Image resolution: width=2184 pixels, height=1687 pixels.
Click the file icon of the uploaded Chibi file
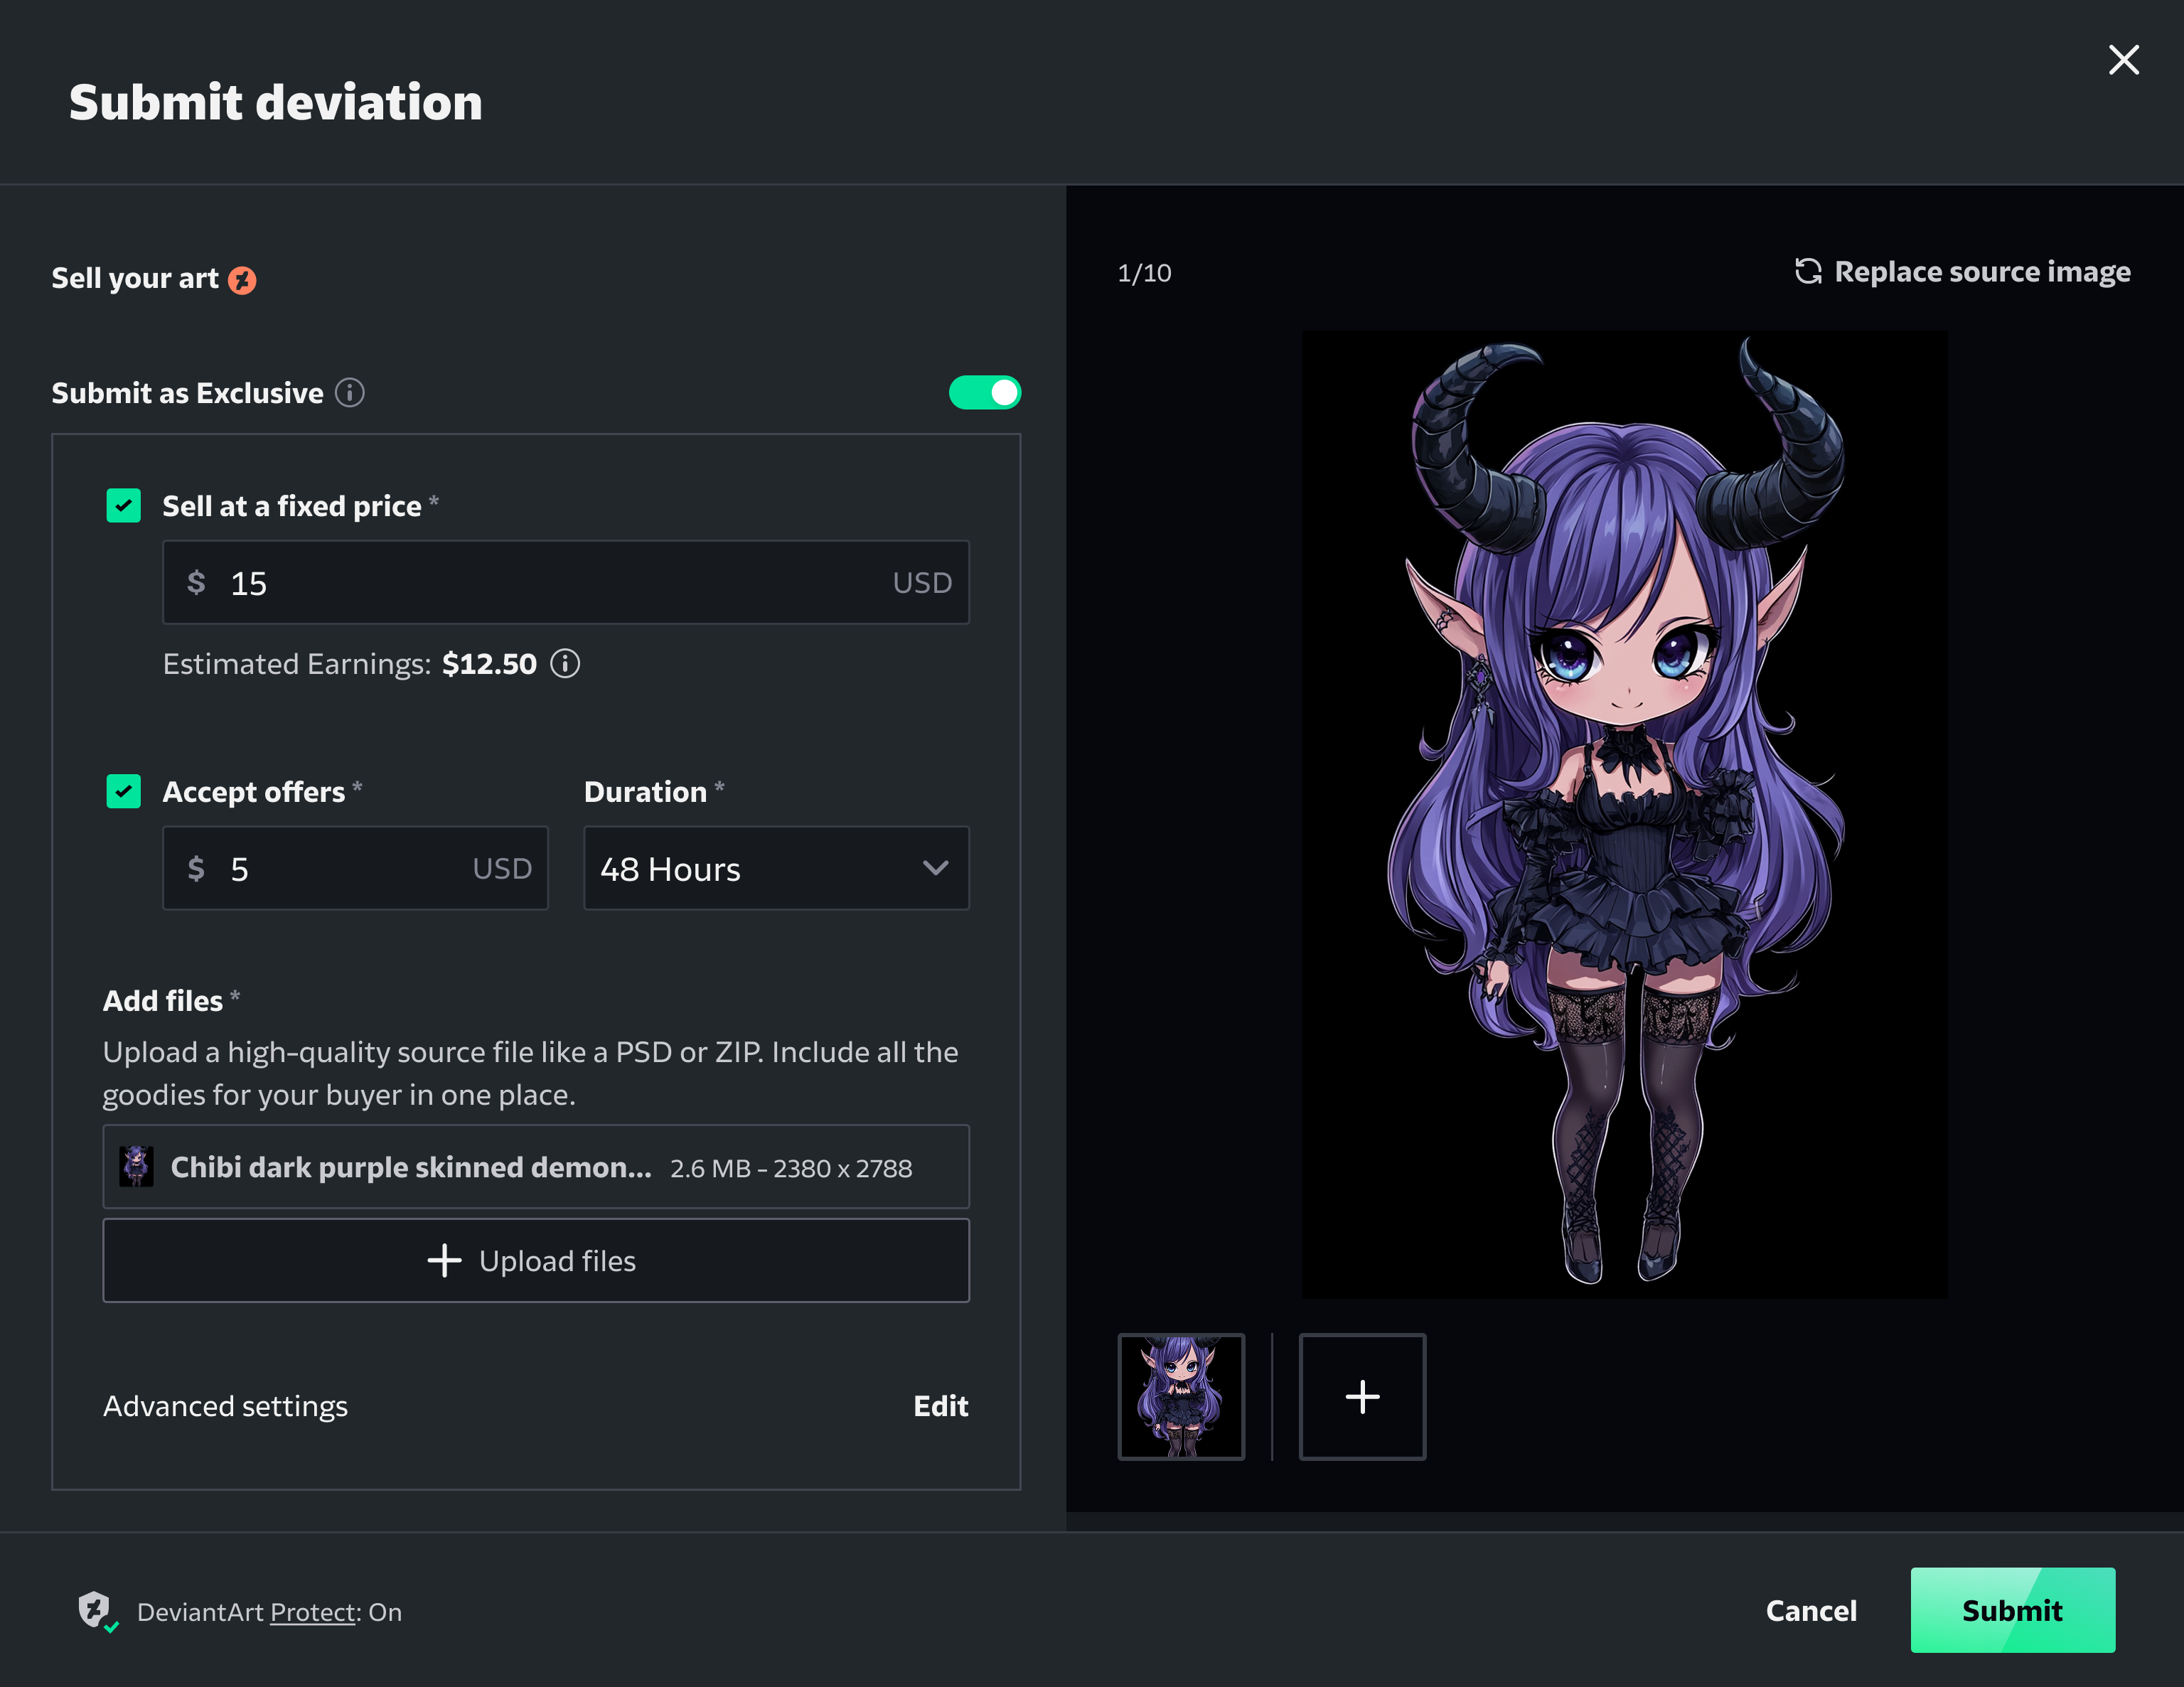point(137,1167)
